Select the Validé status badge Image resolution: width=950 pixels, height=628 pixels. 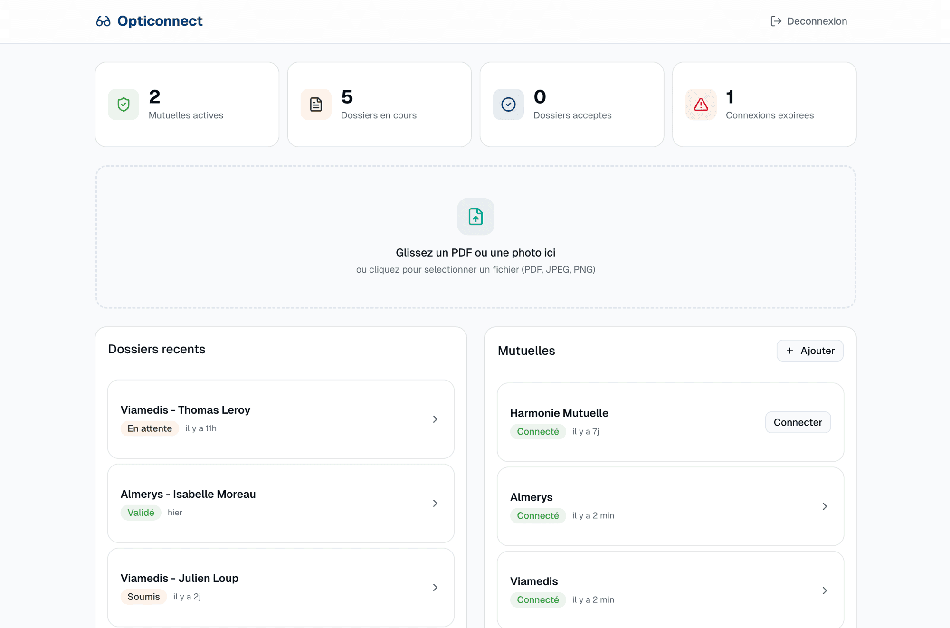(x=141, y=512)
